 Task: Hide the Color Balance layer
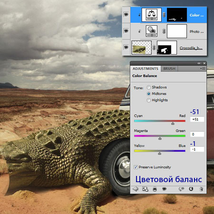[126, 15]
